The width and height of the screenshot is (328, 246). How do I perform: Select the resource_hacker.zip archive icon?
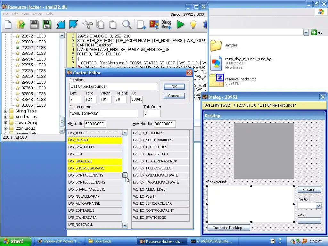217,80
